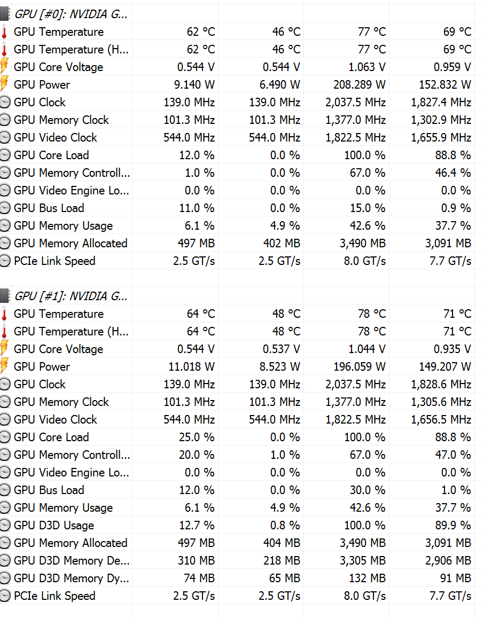Select the GPU [#1]: NVIDIA group header

click(71, 296)
